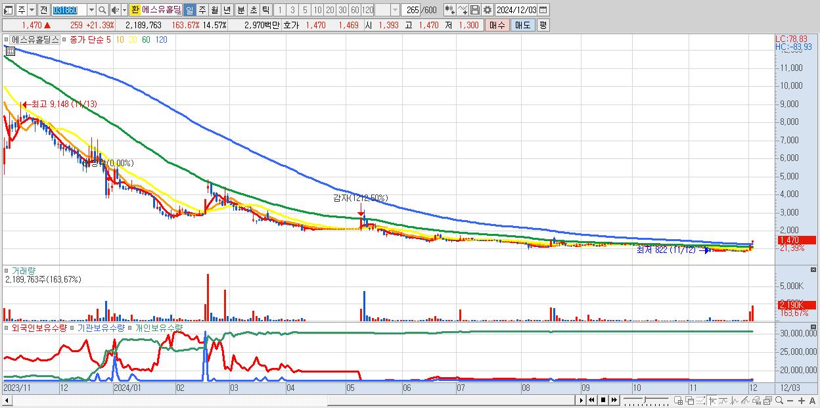Click the indicator add icon left of the line-tool icon
Image resolution: width=820 pixels, height=408 pixels.
[450, 10]
